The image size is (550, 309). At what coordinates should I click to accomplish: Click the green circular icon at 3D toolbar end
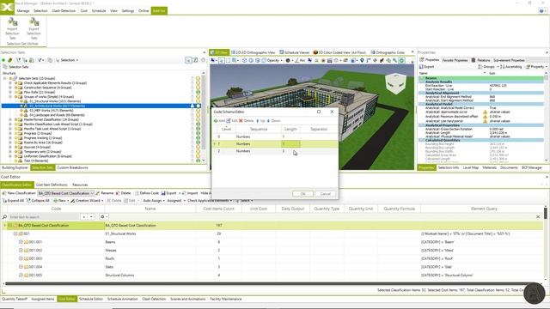(x=401, y=60)
